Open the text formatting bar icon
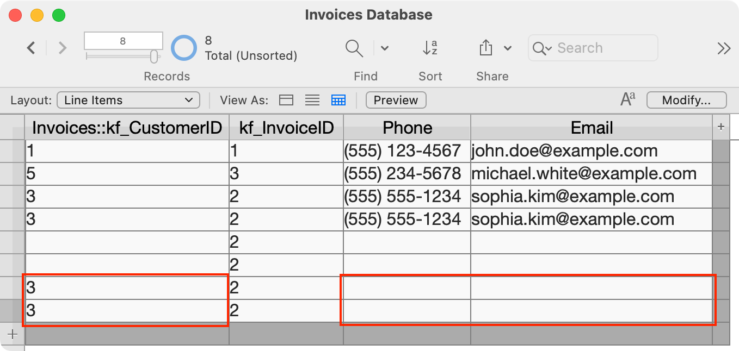The width and height of the screenshot is (739, 351). [x=627, y=100]
